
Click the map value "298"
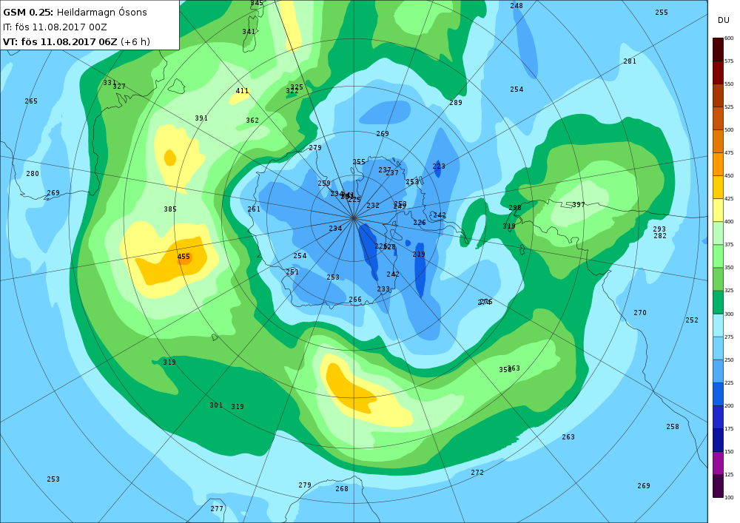515,208
